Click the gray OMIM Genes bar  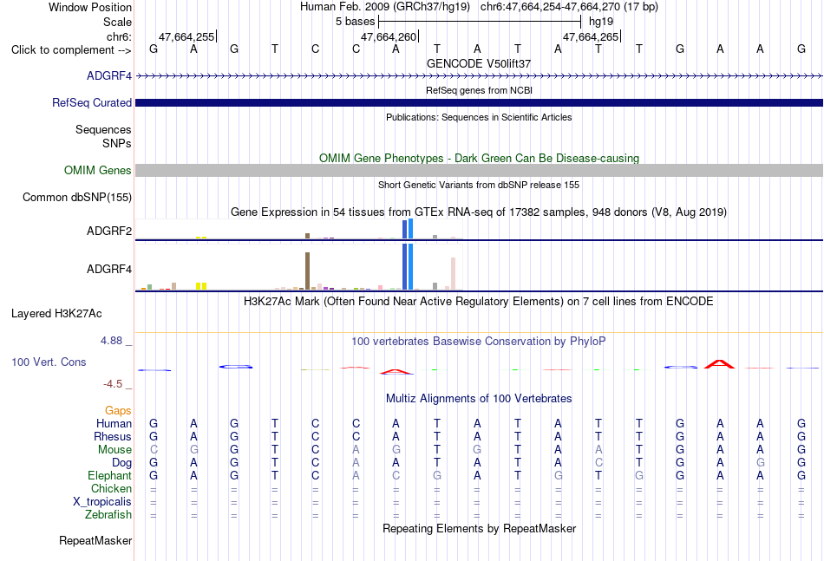(x=479, y=170)
